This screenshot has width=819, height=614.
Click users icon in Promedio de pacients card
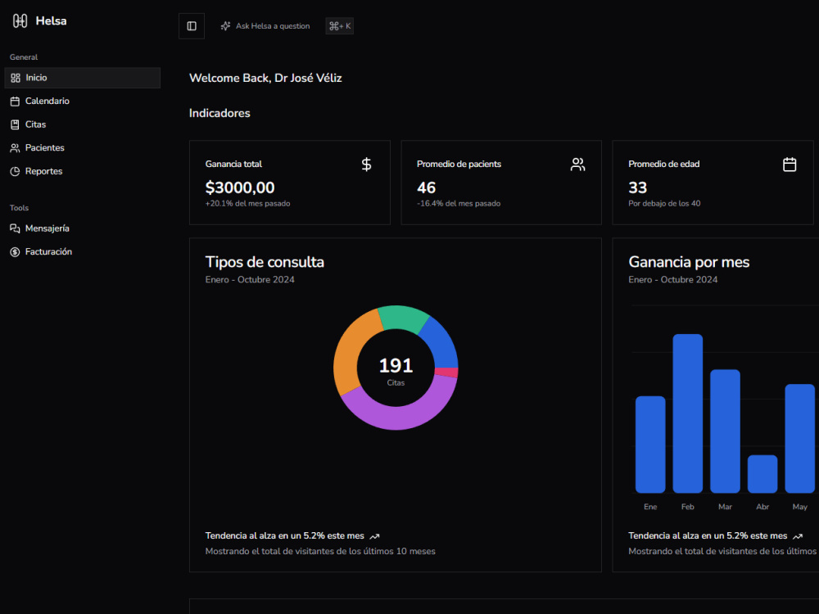577,165
